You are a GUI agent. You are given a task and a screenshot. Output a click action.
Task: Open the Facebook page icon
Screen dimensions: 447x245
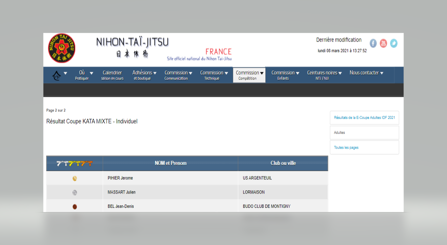click(x=373, y=43)
